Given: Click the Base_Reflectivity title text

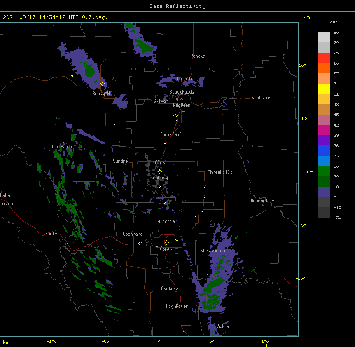Looking at the screenshot, I should [x=177, y=6].
